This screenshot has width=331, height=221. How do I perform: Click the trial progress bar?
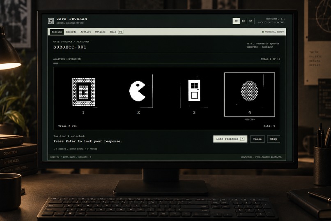click(x=167, y=63)
